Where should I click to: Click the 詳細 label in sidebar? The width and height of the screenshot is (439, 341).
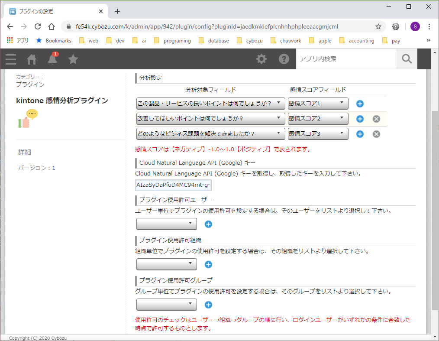tap(25, 152)
